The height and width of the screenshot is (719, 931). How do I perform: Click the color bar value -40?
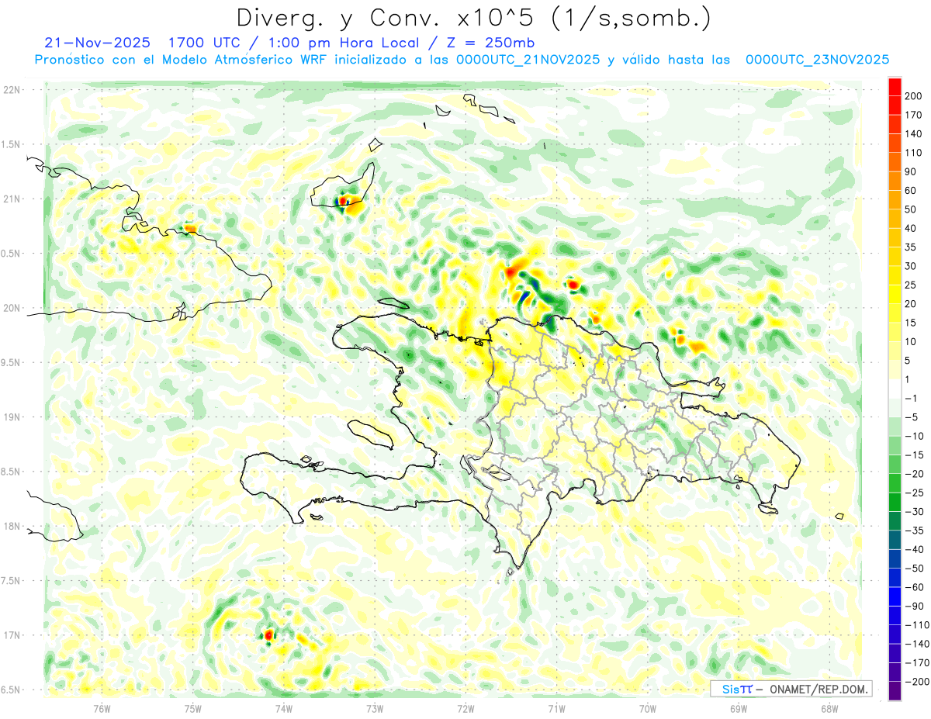[916, 549]
